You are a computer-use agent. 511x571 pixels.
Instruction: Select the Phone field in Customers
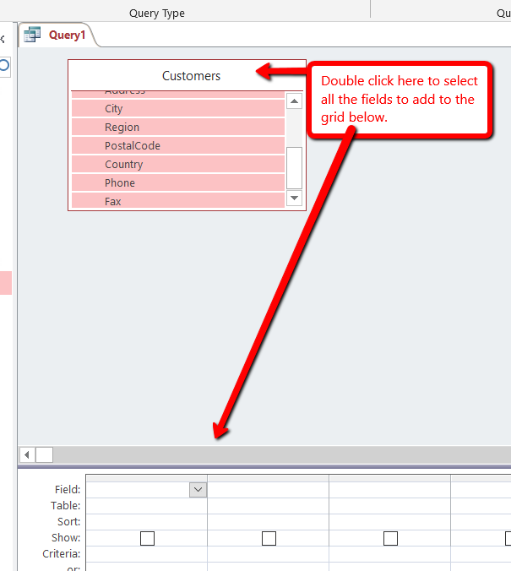coord(177,182)
